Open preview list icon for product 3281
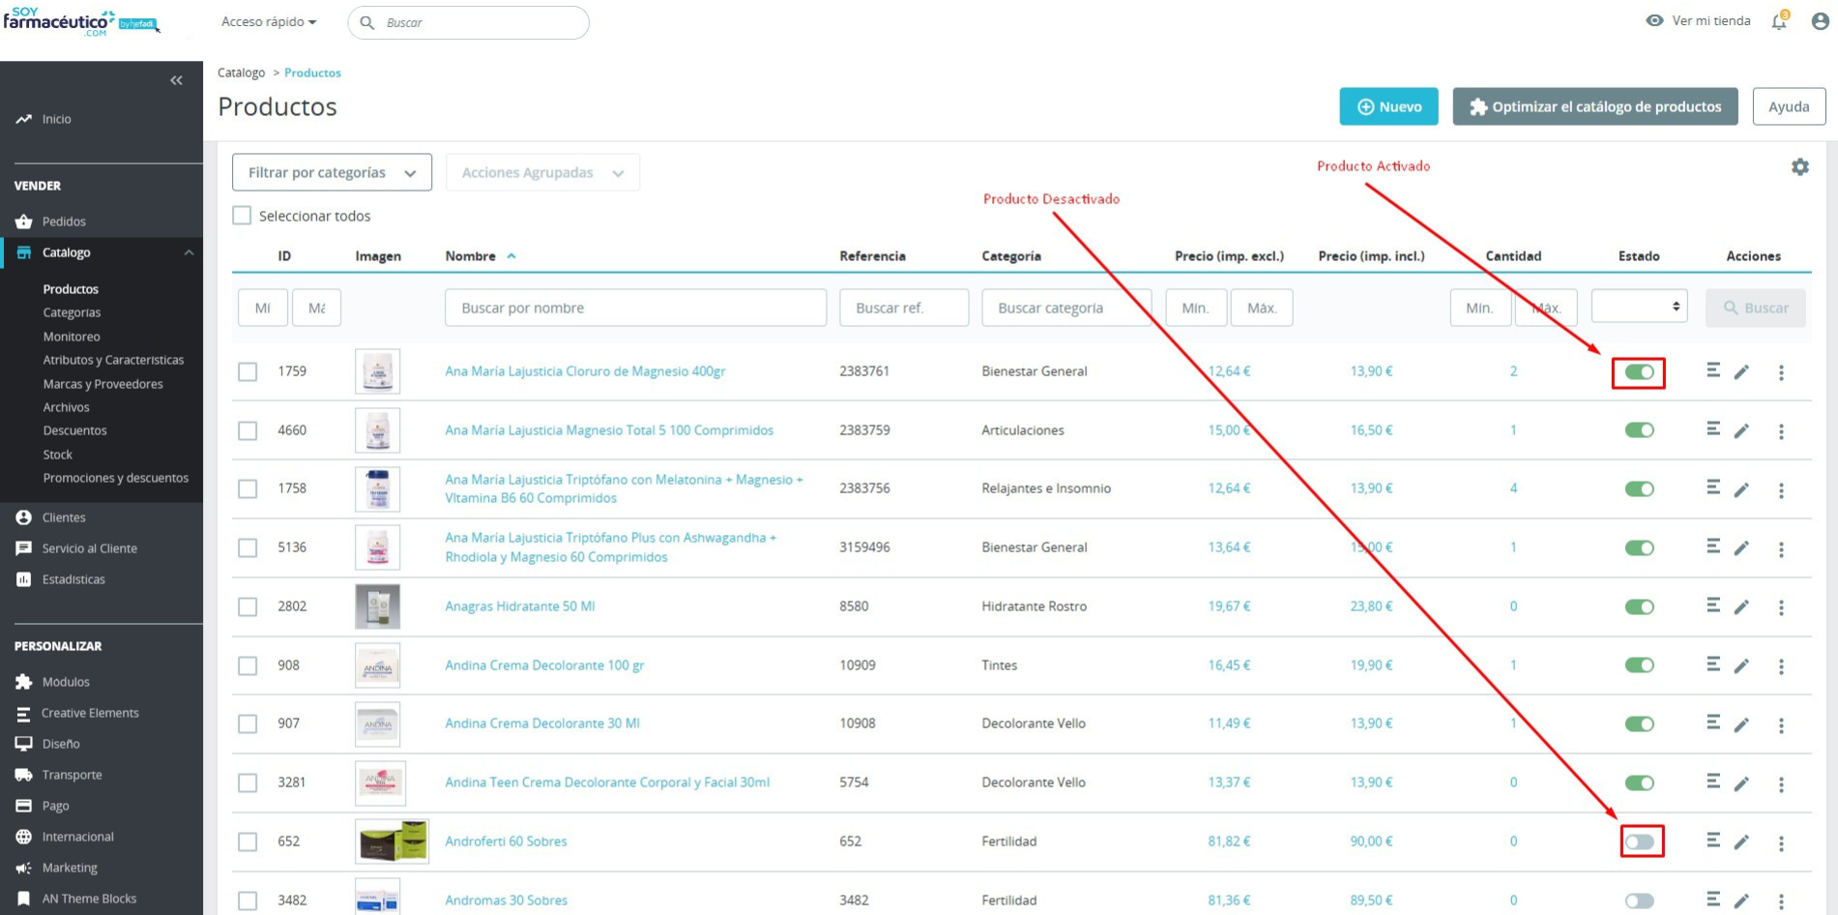1838x915 pixels. coord(1712,782)
